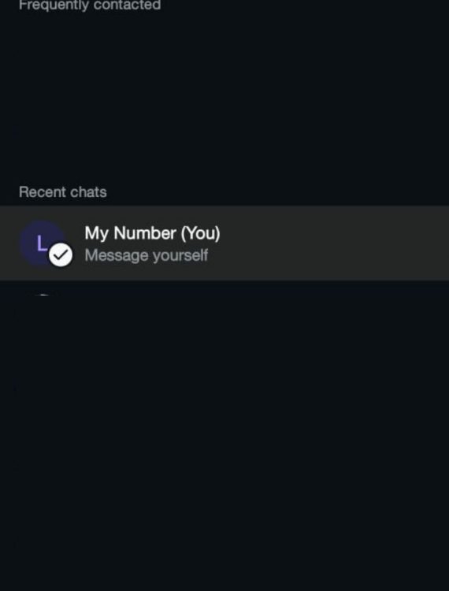Click the My Number (You) name text
This screenshot has width=449, height=591.
coord(152,233)
